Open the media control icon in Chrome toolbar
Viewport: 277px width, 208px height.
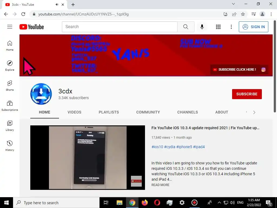pos(253,14)
